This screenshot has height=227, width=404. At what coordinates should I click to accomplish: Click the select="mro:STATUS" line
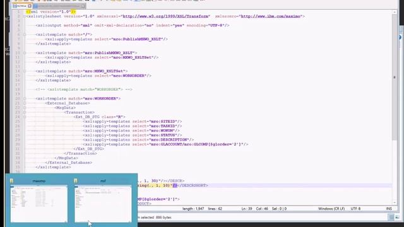(133, 135)
